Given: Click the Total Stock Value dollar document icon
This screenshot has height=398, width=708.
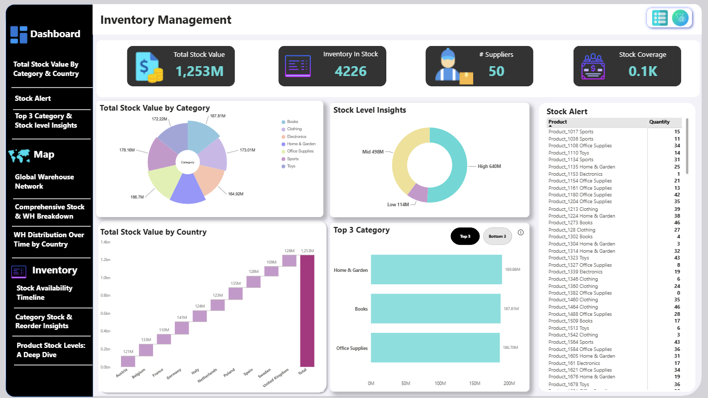Looking at the screenshot, I should [x=148, y=67].
